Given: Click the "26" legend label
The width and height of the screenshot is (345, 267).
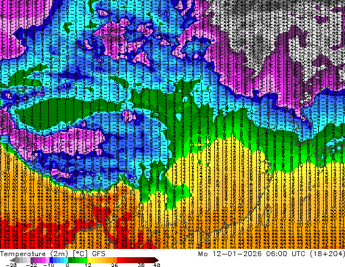Looking at the screenshot, I should pos(114,265).
